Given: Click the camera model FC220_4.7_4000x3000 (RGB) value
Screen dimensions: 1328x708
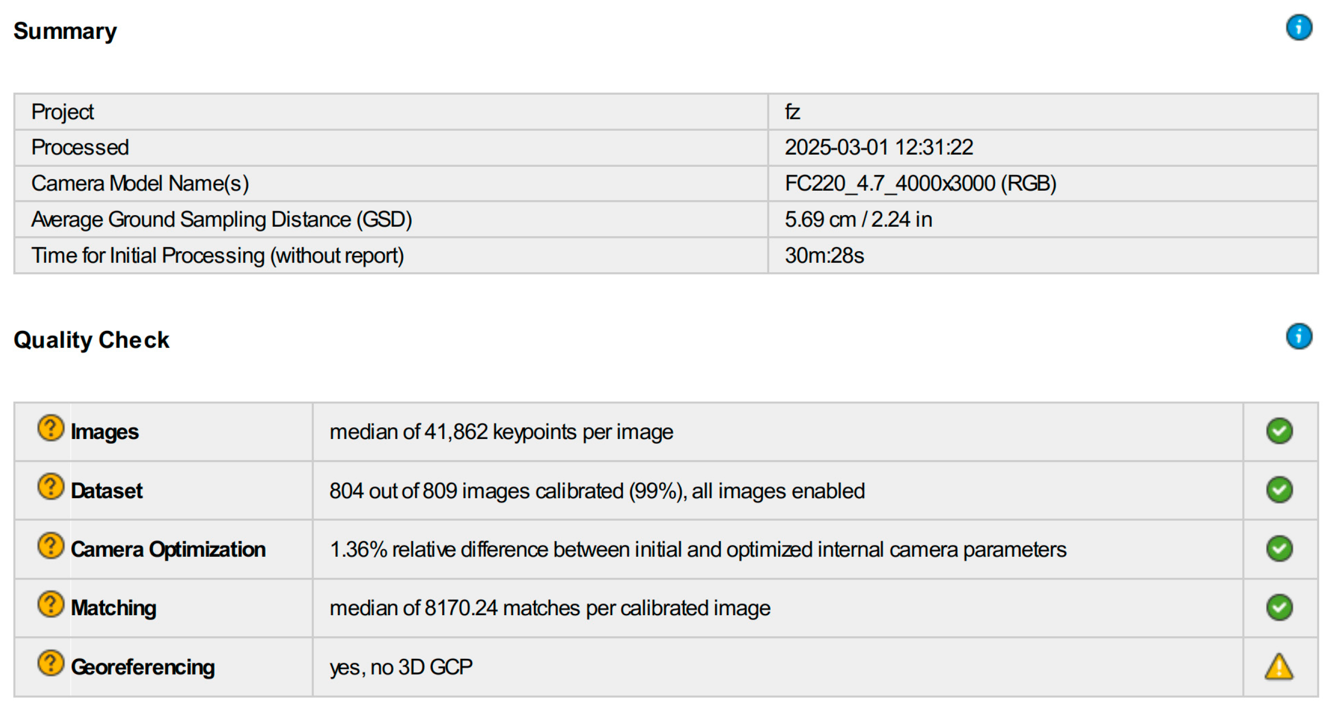Looking at the screenshot, I should click(920, 184).
